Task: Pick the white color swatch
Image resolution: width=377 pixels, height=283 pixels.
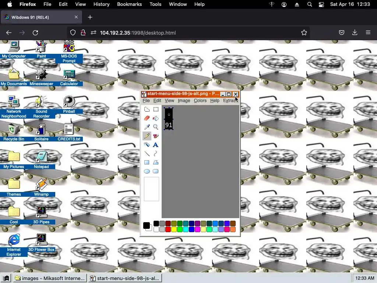Action: [x=156, y=229]
